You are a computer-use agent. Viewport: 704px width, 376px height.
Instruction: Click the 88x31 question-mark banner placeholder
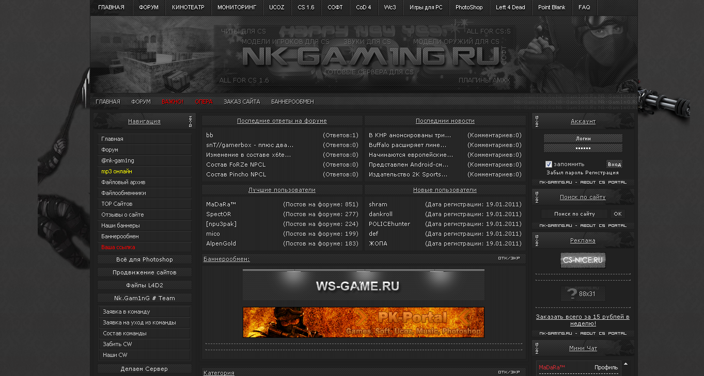[583, 293]
